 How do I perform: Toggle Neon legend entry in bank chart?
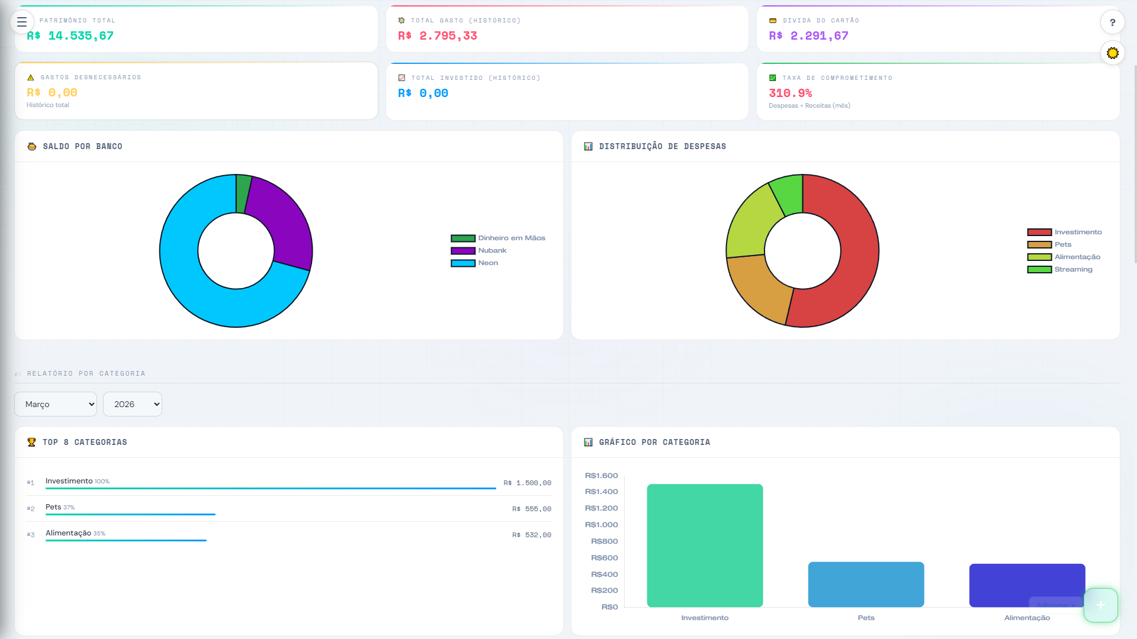pyautogui.click(x=487, y=263)
